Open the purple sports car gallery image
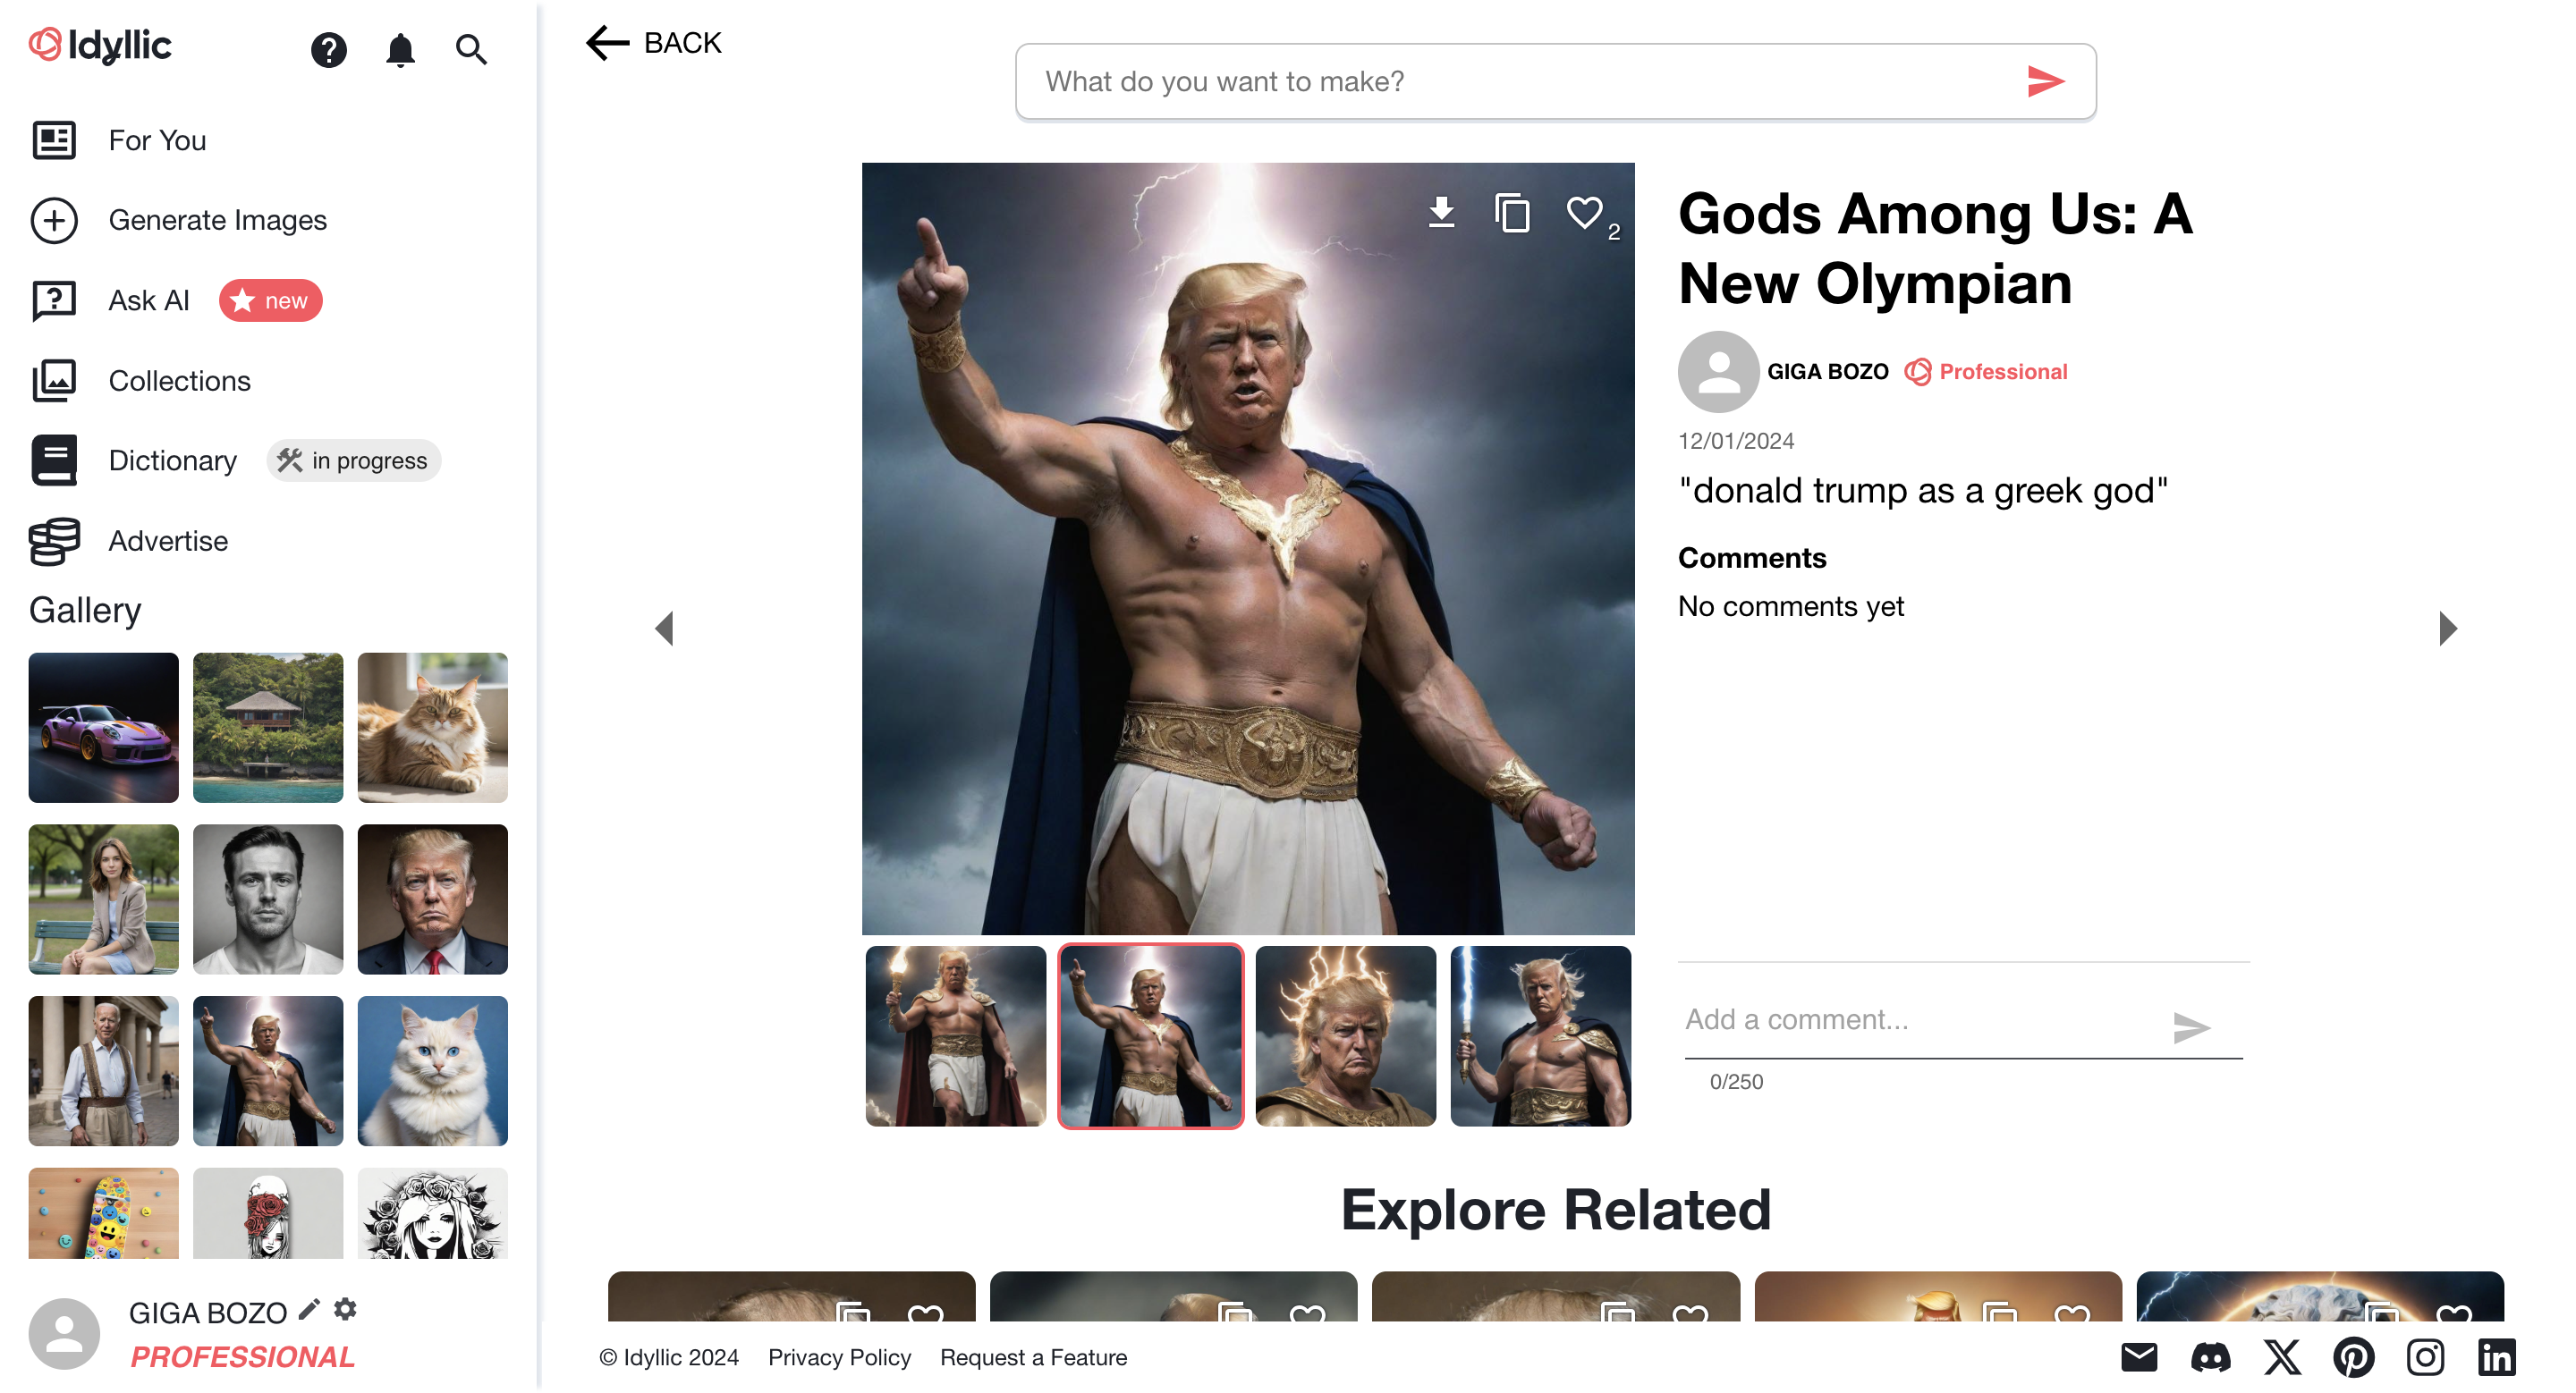The height and width of the screenshot is (1393, 2576). tap(104, 728)
